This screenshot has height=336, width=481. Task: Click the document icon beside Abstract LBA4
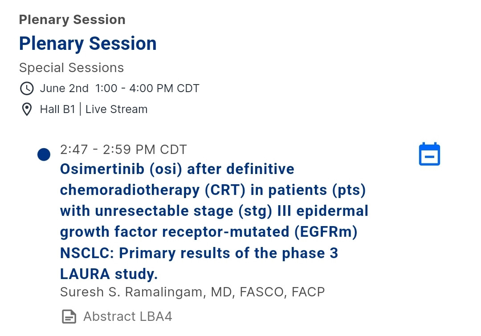point(69,316)
